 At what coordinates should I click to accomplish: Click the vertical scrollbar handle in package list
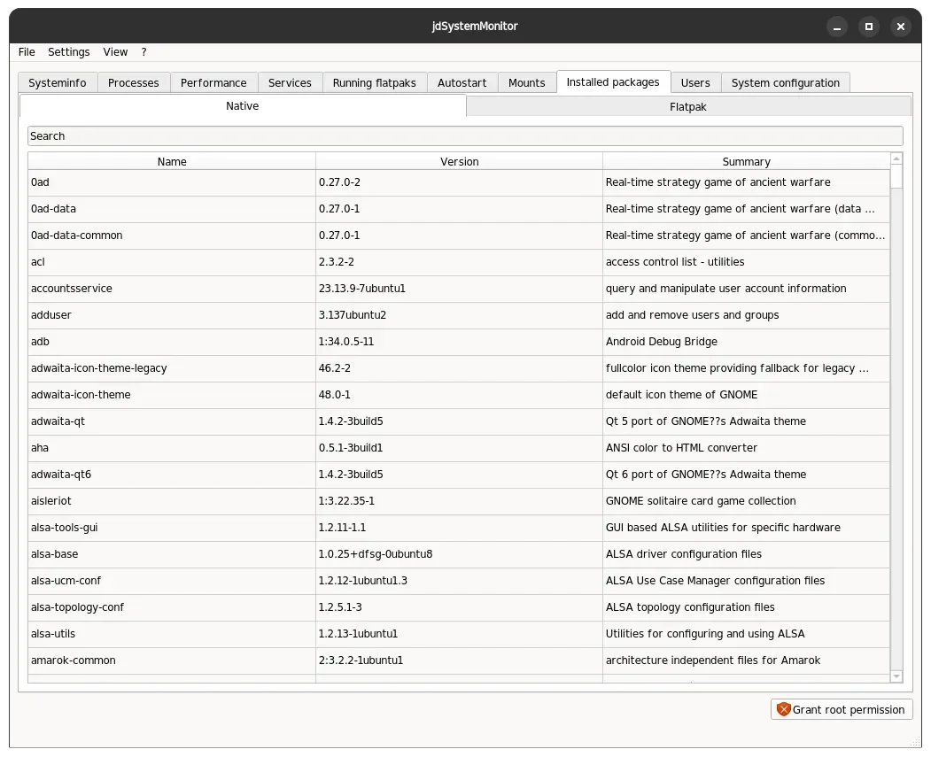(x=896, y=177)
